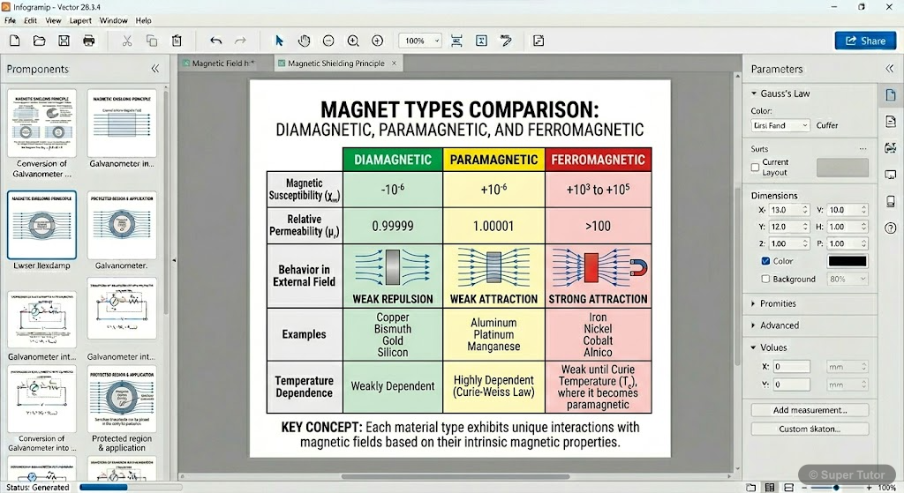
Task: Select the pen edit tool icon
Action: (506, 41)
